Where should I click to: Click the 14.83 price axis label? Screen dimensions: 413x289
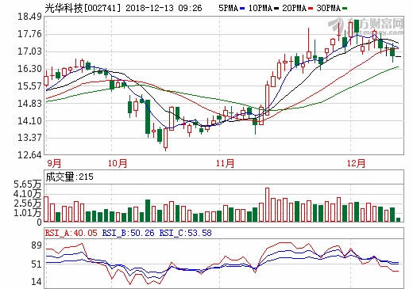tap(29, 104)
